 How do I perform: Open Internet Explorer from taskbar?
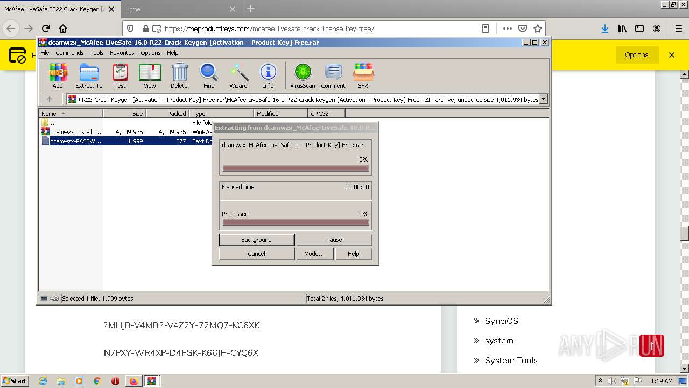pyautogui.click(x=43, y=381)
